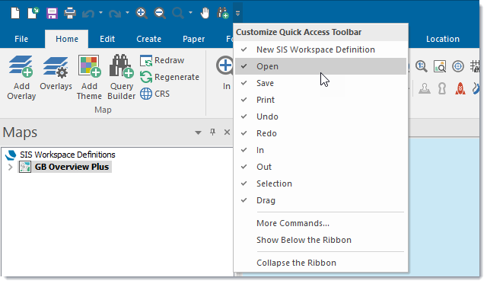Open the Redo history dropdown arrow
Image resolution: width=487 pixels, height=284 pixels.
[x=127, y=13]
